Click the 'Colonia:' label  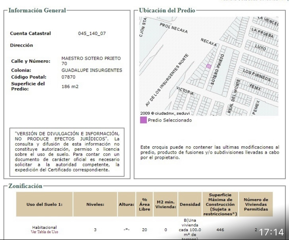21,70
